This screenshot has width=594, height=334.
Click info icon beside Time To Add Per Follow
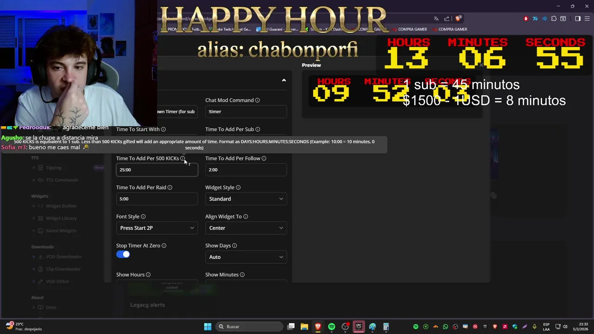(x=264, y=159)
